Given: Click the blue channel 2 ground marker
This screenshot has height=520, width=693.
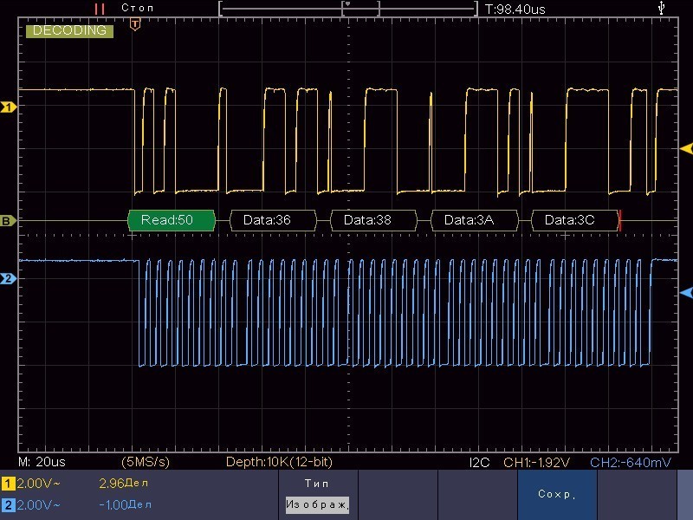Looking at the screenshot, I should pyautogui.click(x=9, y=279).
